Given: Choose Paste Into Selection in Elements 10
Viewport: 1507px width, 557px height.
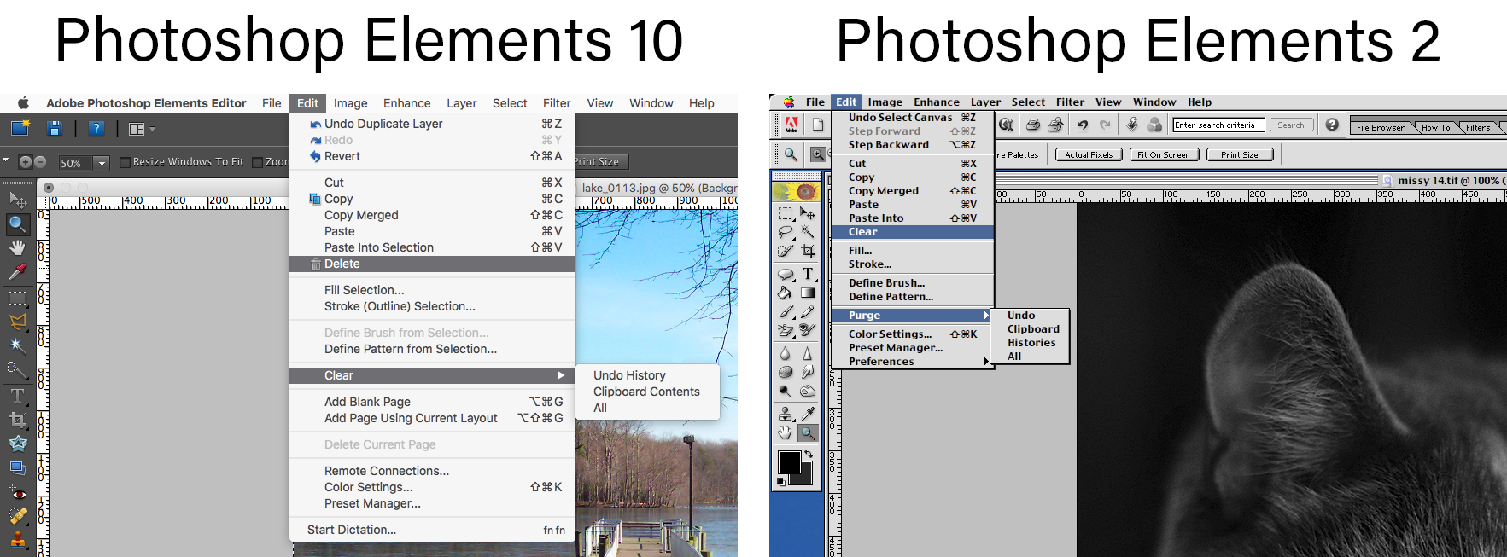Looking at the screenshot, I should (432, 247).
